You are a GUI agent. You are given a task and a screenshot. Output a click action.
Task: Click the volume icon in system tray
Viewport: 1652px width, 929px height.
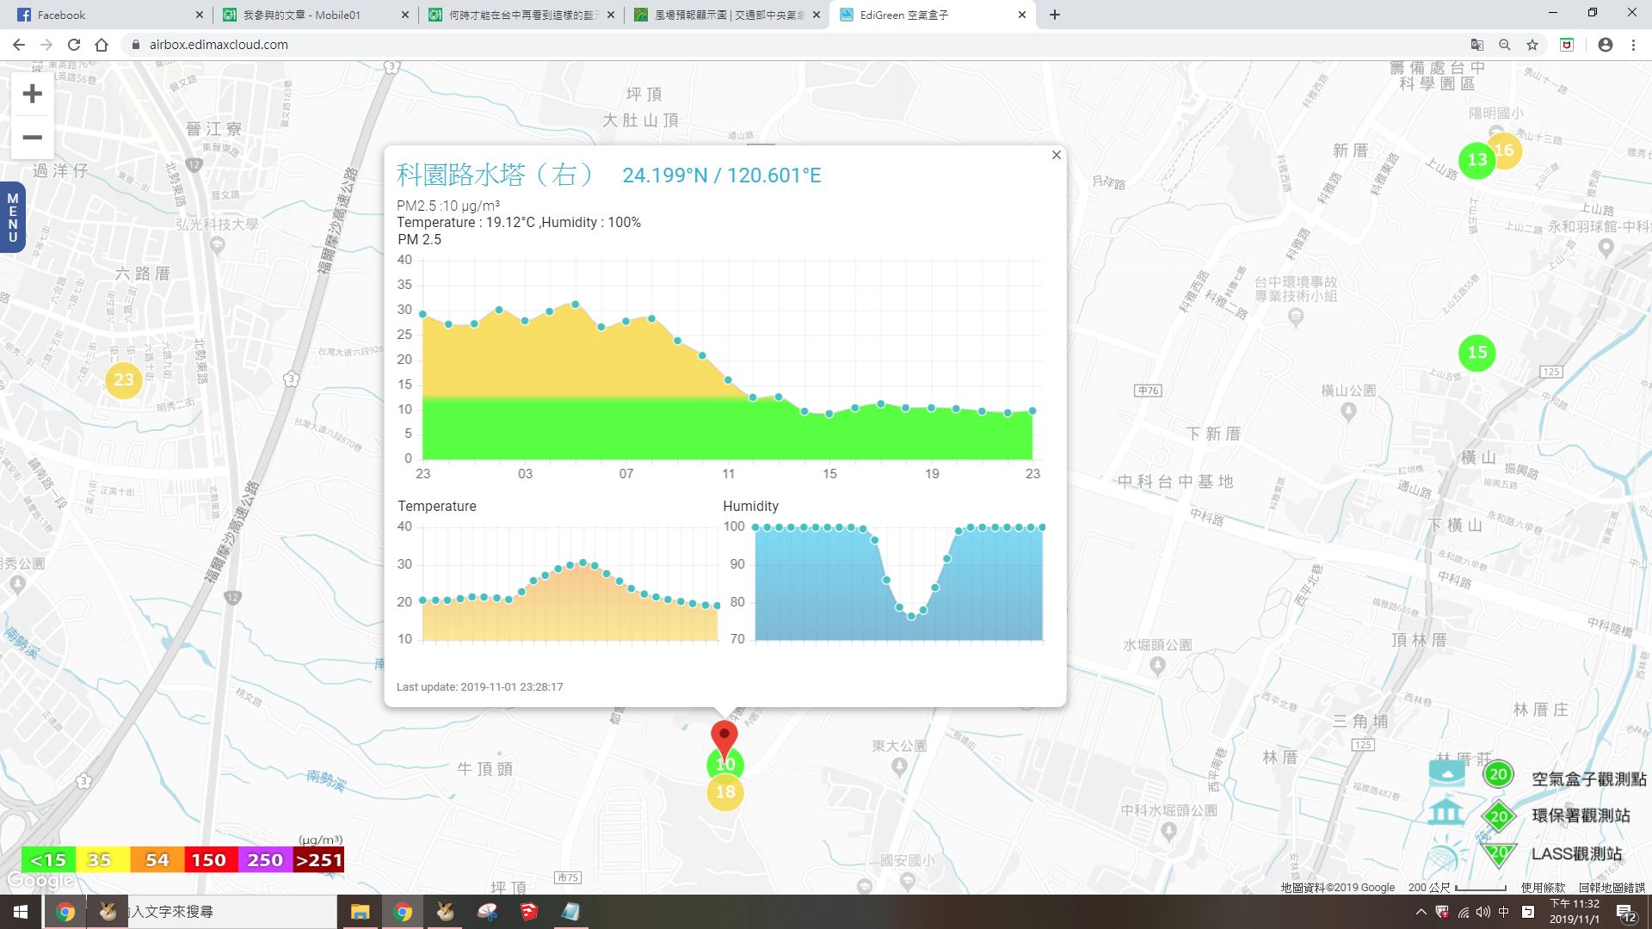coord(1483,912)
